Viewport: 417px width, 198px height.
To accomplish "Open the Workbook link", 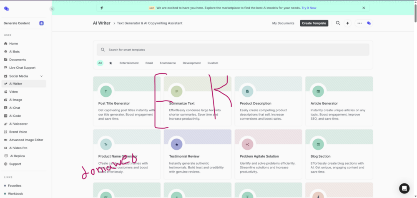I will coord(15,194).
